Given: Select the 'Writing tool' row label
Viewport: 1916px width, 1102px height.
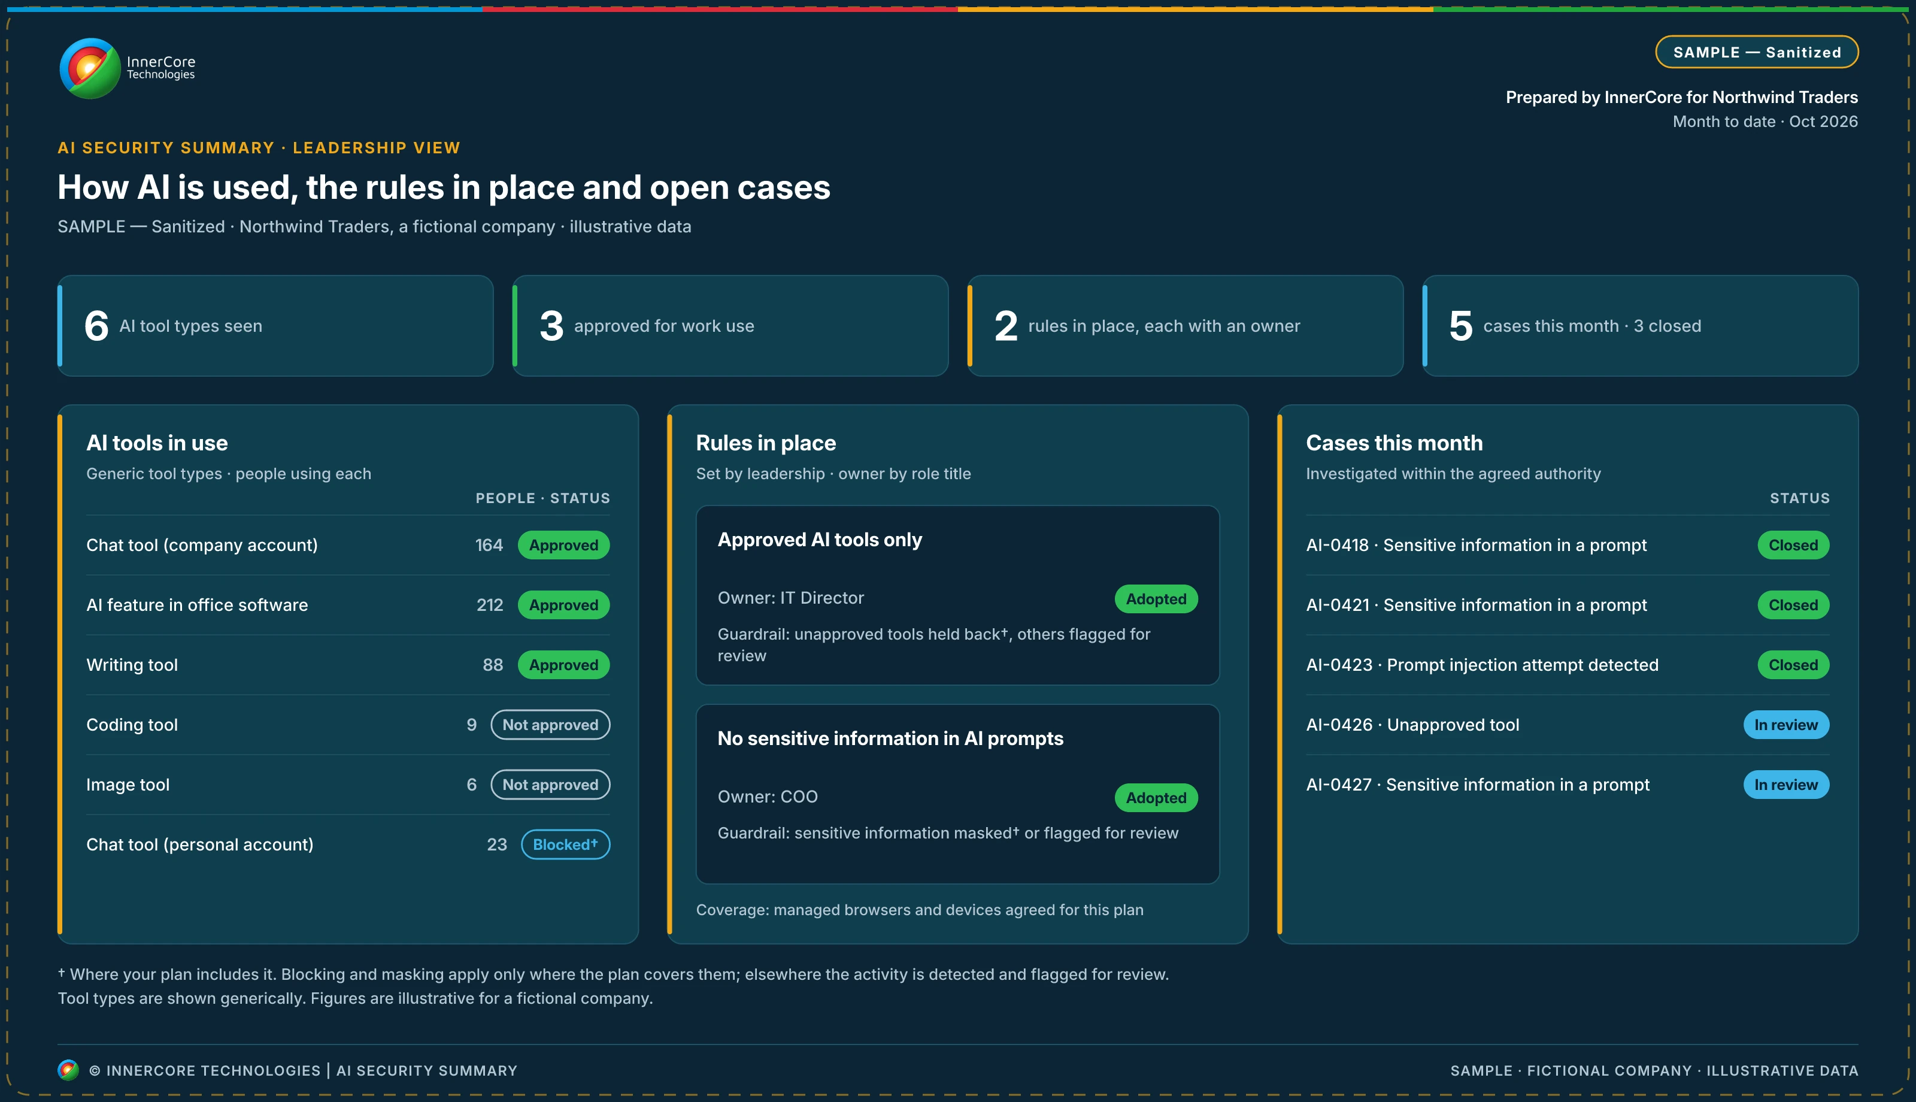Looking at the screenshot, I should [132, 665].
